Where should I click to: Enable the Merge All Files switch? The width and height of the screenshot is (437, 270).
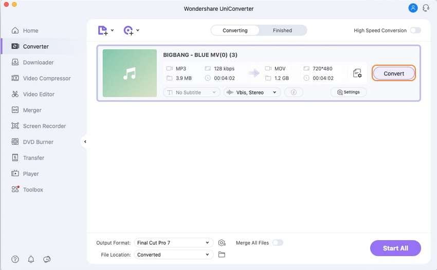(278, 243)
